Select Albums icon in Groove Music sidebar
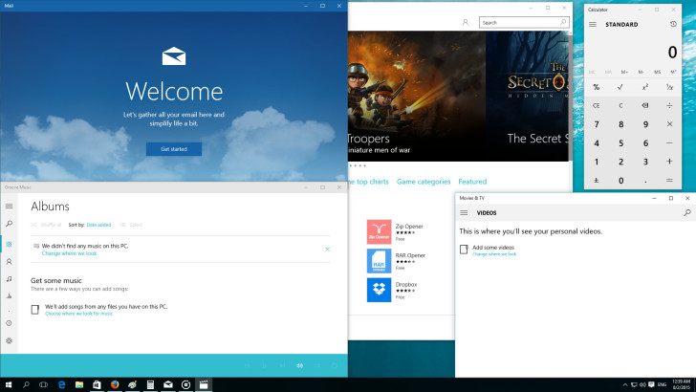Viewport: 696px width, 392px height. coord(9,244)
